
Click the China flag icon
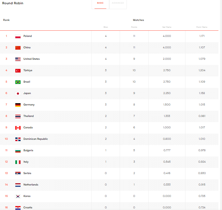tap(18, 48)
